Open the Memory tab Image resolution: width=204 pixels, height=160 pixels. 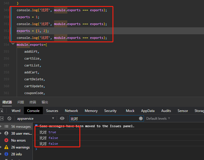pos(91,111)
